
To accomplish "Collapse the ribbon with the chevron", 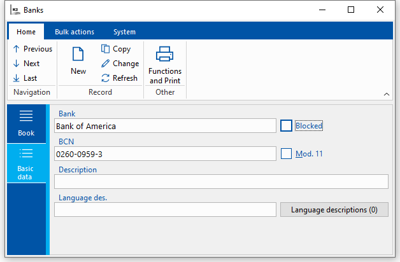I will coord(386,94).
